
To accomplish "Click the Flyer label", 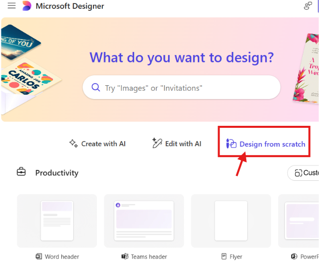I will point(236,257).
